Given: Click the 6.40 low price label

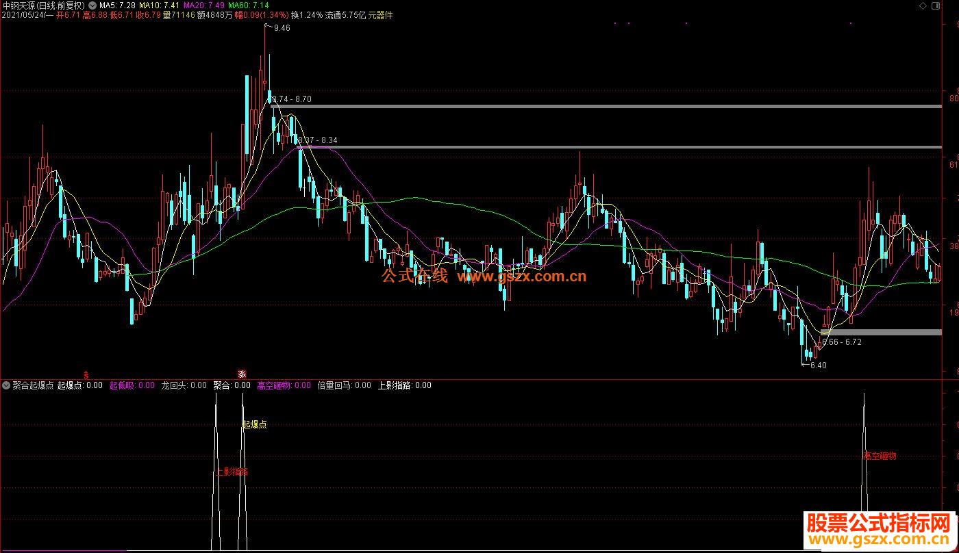Looking at the screenshot, I should pos(819,365).
